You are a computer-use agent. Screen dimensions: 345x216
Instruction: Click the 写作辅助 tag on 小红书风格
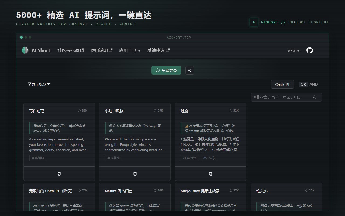tap(113, 158)
